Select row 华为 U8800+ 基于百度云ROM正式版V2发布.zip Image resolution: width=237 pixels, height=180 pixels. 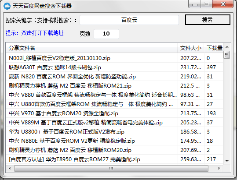click(115, 131)
